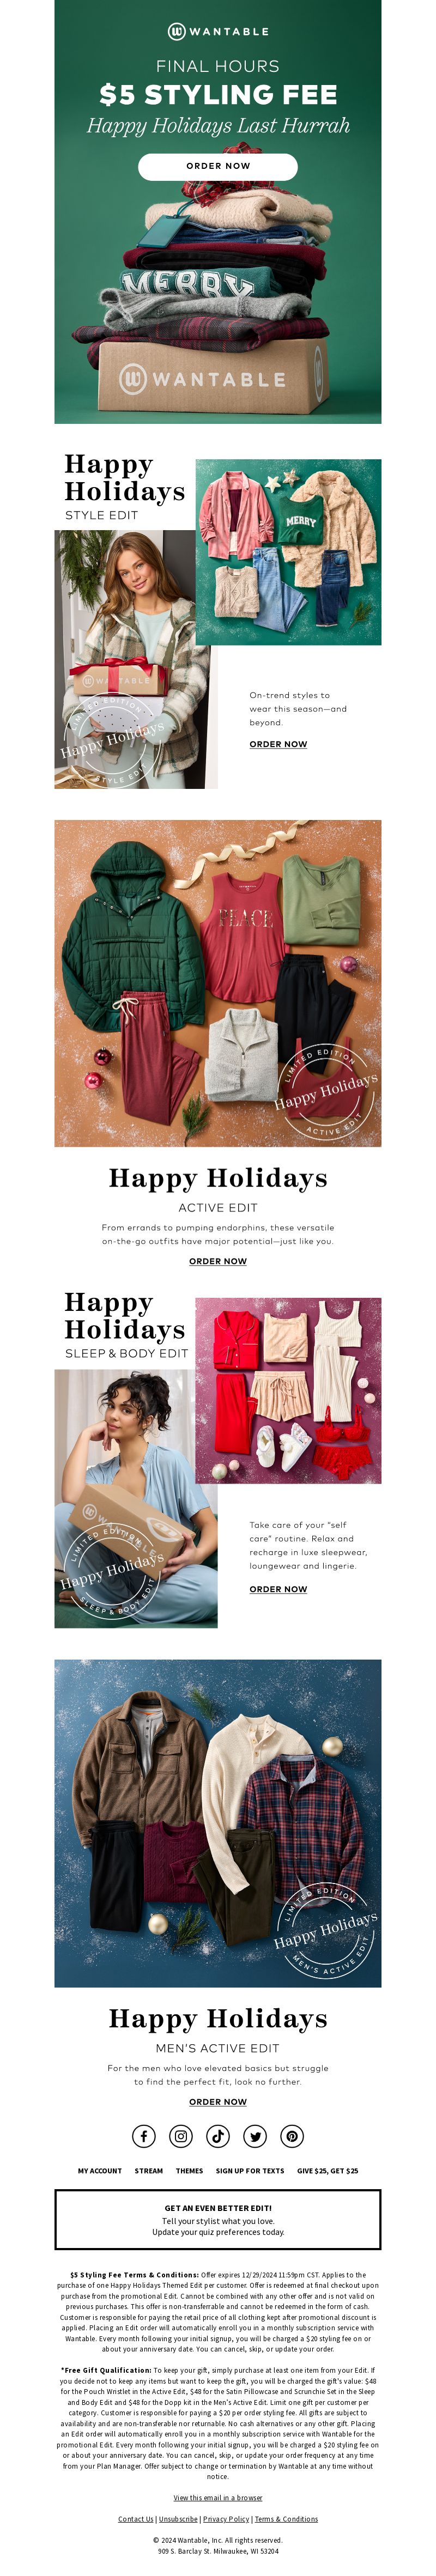
Task: Open SIGN UP FOR TEXTS link
Action: [x=250, y=2171]
